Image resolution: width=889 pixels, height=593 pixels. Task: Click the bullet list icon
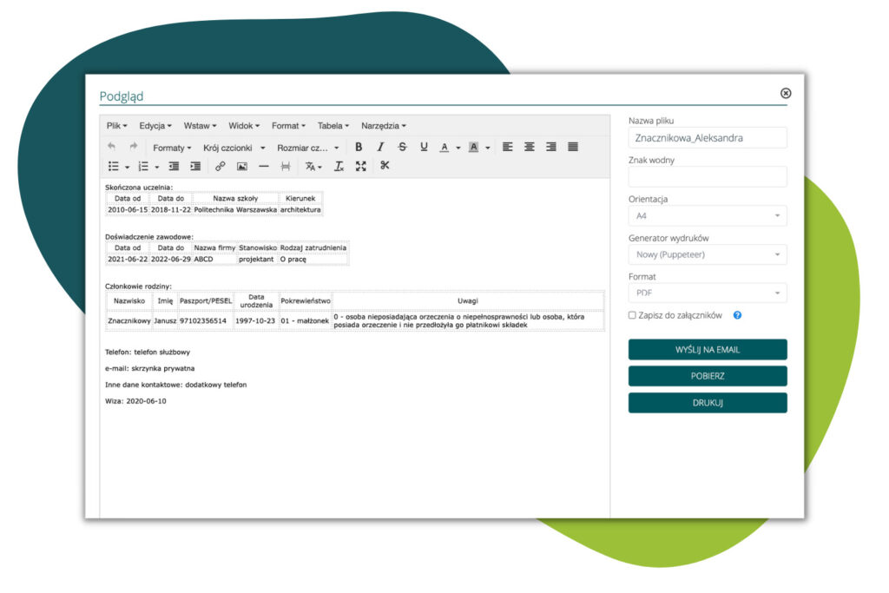click(x=114, y=167)
